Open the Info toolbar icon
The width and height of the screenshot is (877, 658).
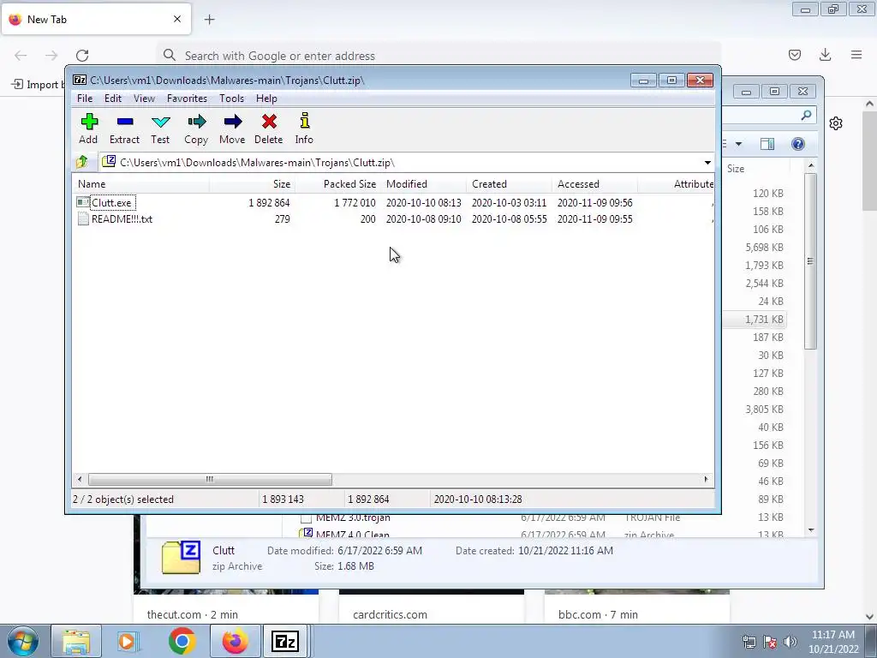[x=304, y=129]
